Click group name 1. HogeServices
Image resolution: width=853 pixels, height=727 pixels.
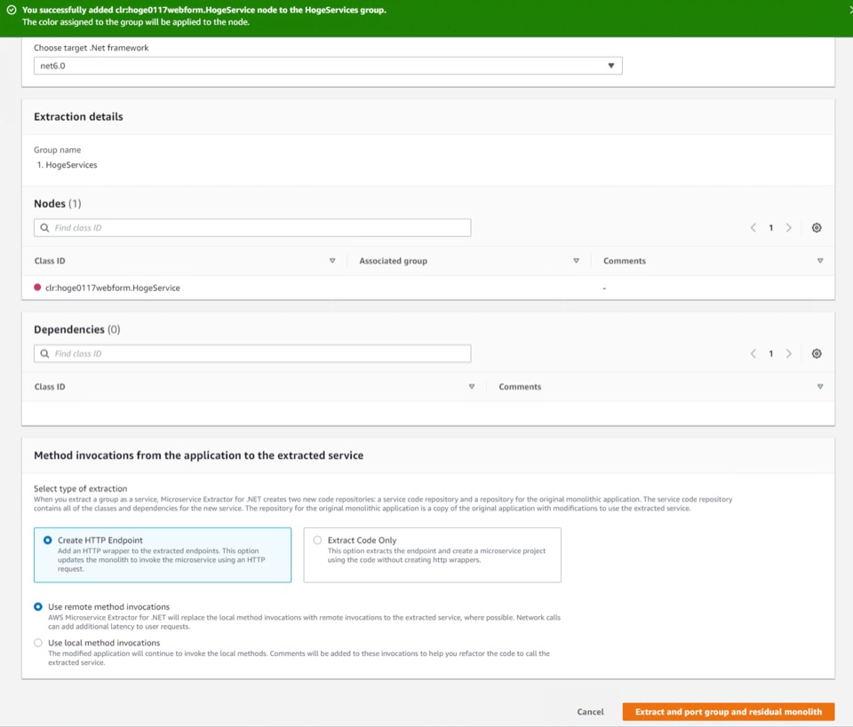[x=67, y=164]
